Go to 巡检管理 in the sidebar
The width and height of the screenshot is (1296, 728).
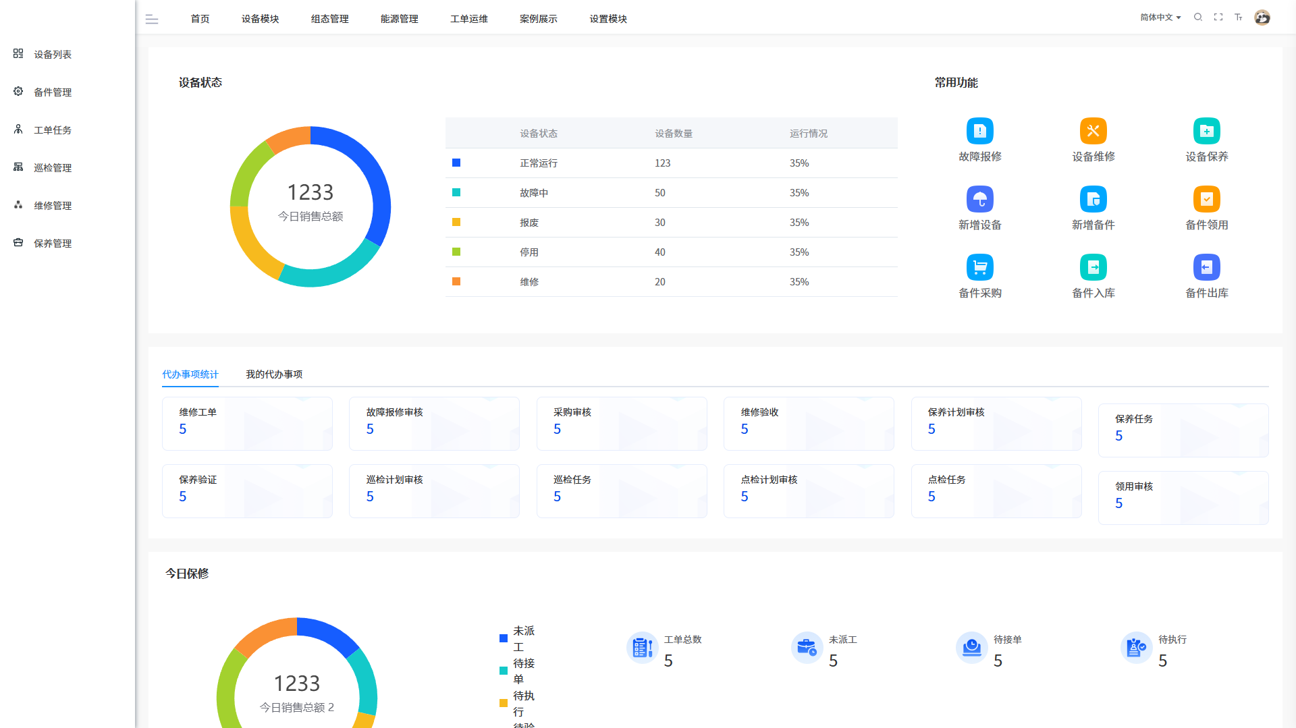click(53, 167)
